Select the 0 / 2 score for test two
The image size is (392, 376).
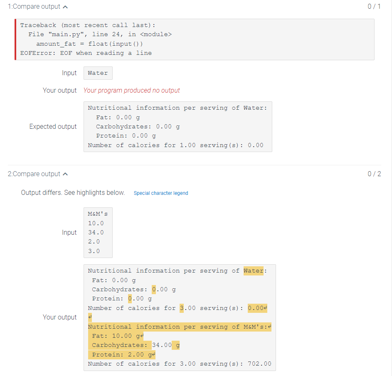click(374, 174)
